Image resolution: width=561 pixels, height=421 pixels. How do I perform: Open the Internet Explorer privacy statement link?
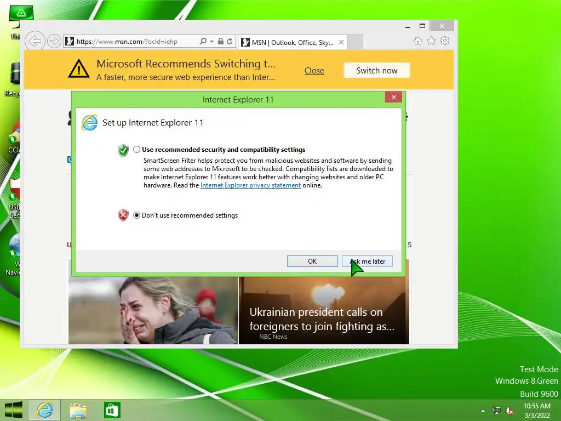tap(250, 185)
